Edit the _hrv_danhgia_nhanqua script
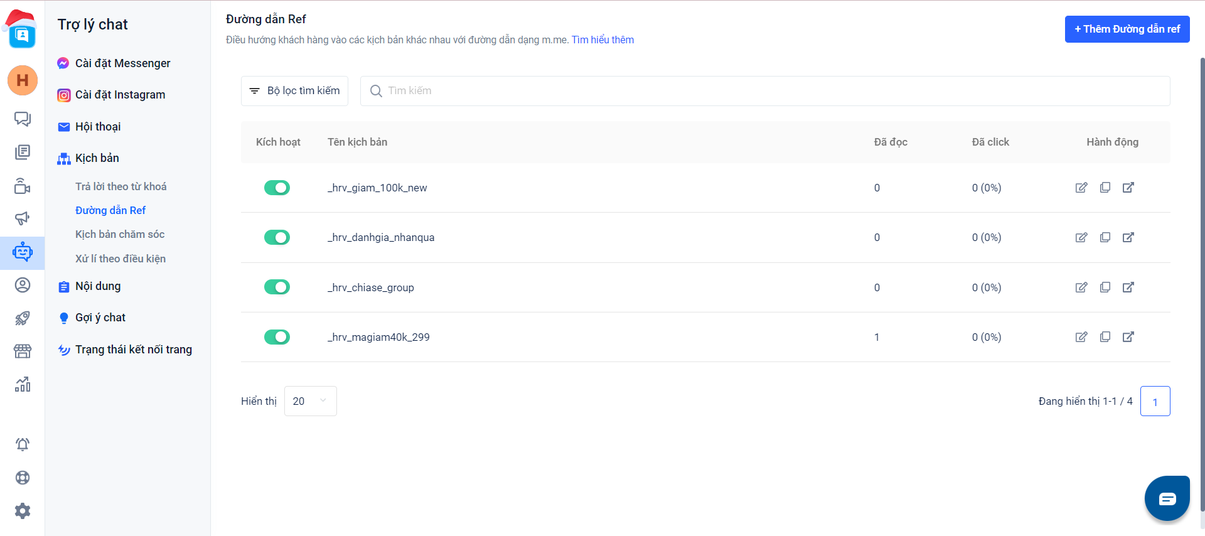 click(x=1081, y=237)
